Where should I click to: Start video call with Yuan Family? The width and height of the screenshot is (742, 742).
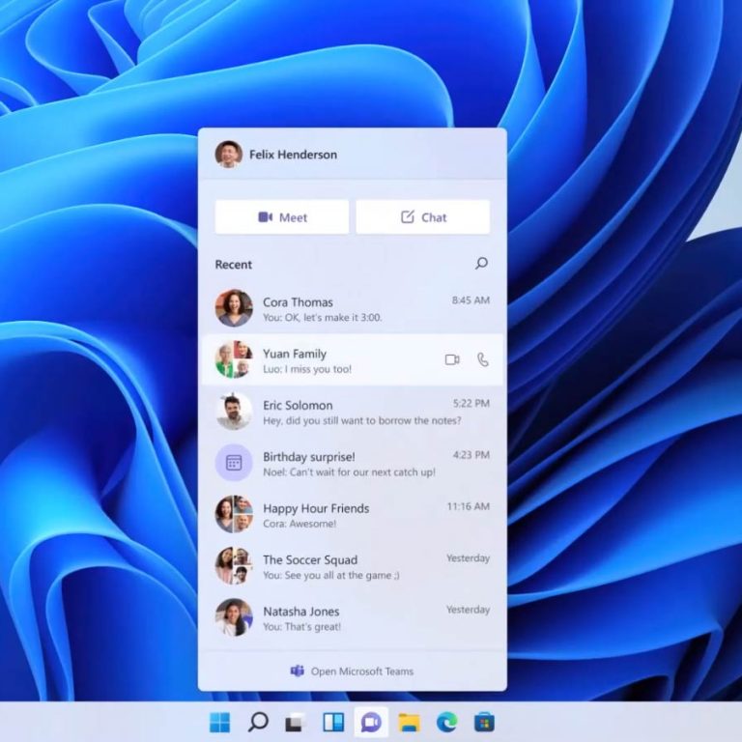(x=452, y=360)
